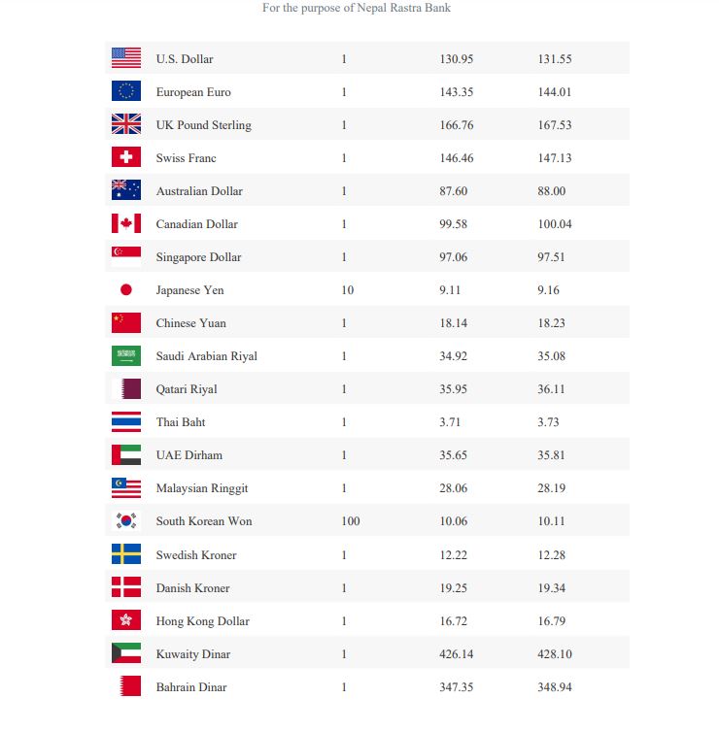The height and width of the screenshot is (732, 719).
Task: Click the Qatar flag icon
Action: click(126, 389)
